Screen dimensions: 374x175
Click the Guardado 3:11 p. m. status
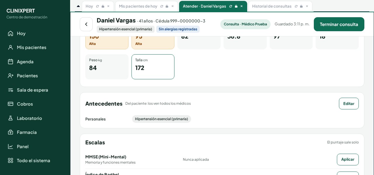pyautogui.click(x=292, y=24)
